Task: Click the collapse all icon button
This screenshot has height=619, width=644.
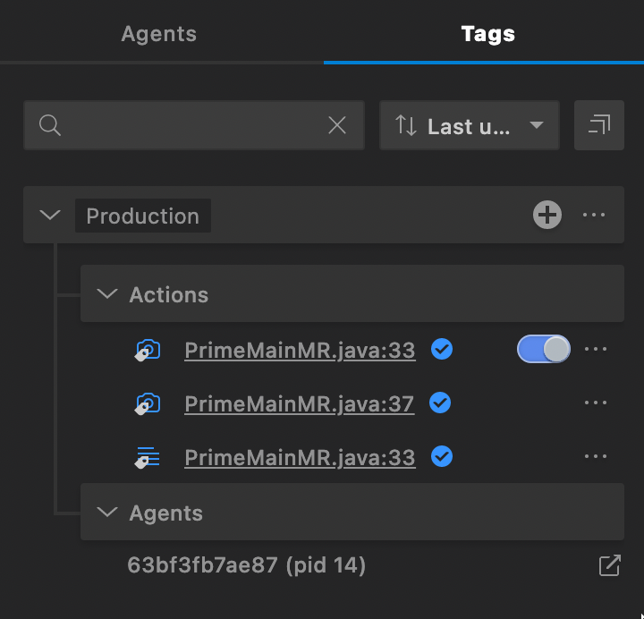Action: coord(599,126)
